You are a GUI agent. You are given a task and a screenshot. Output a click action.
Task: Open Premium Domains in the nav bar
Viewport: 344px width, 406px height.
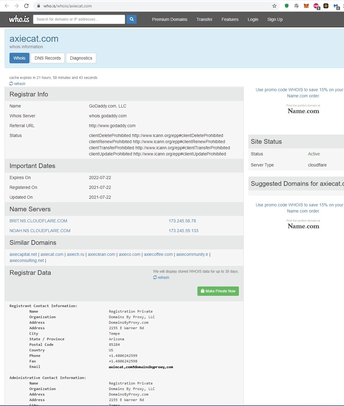pyautogui.click(x=170, y=19)
